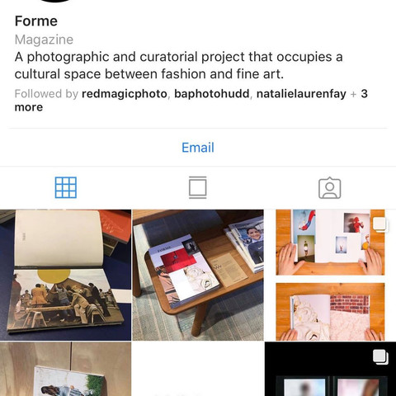Viewport: 396px width, 396px height.
Task: Open redmagicphoto follower profile
Action: pyautogui.click(x=125, y=94)
